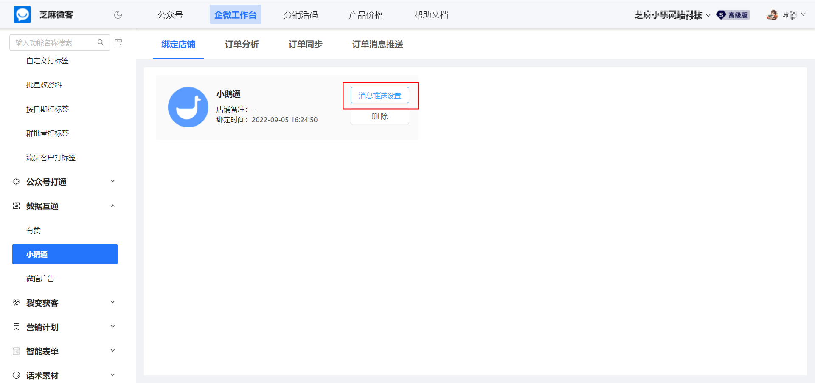Click the 数据互通 sidebar icon
Image resolution: width=815 pixels, height=383 pixels.
click(x=17, y=206)
